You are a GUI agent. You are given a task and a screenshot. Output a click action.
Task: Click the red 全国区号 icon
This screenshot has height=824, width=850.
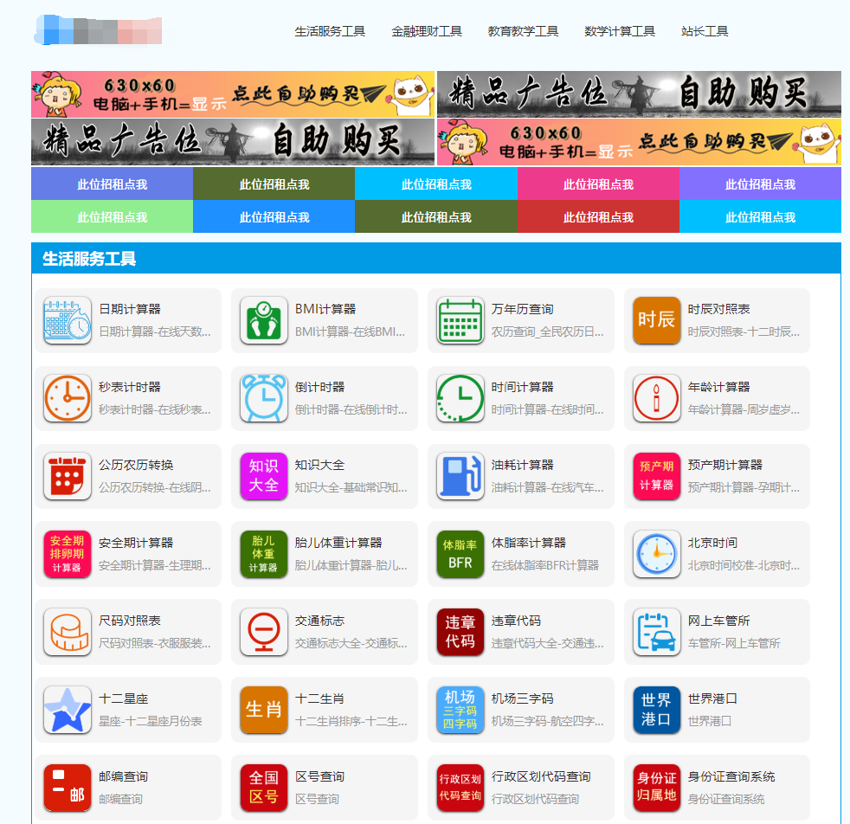[x=263, y=788]
